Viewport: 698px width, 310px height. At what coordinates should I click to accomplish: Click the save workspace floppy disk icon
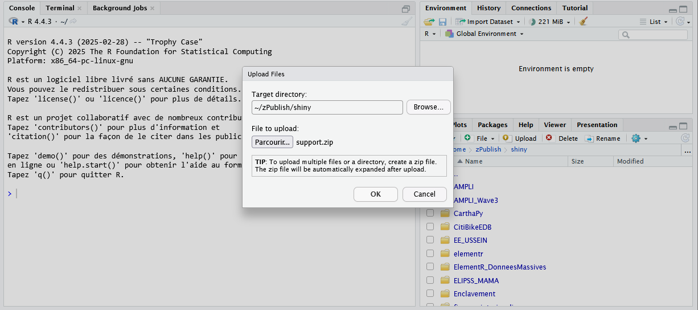(442, 22)
